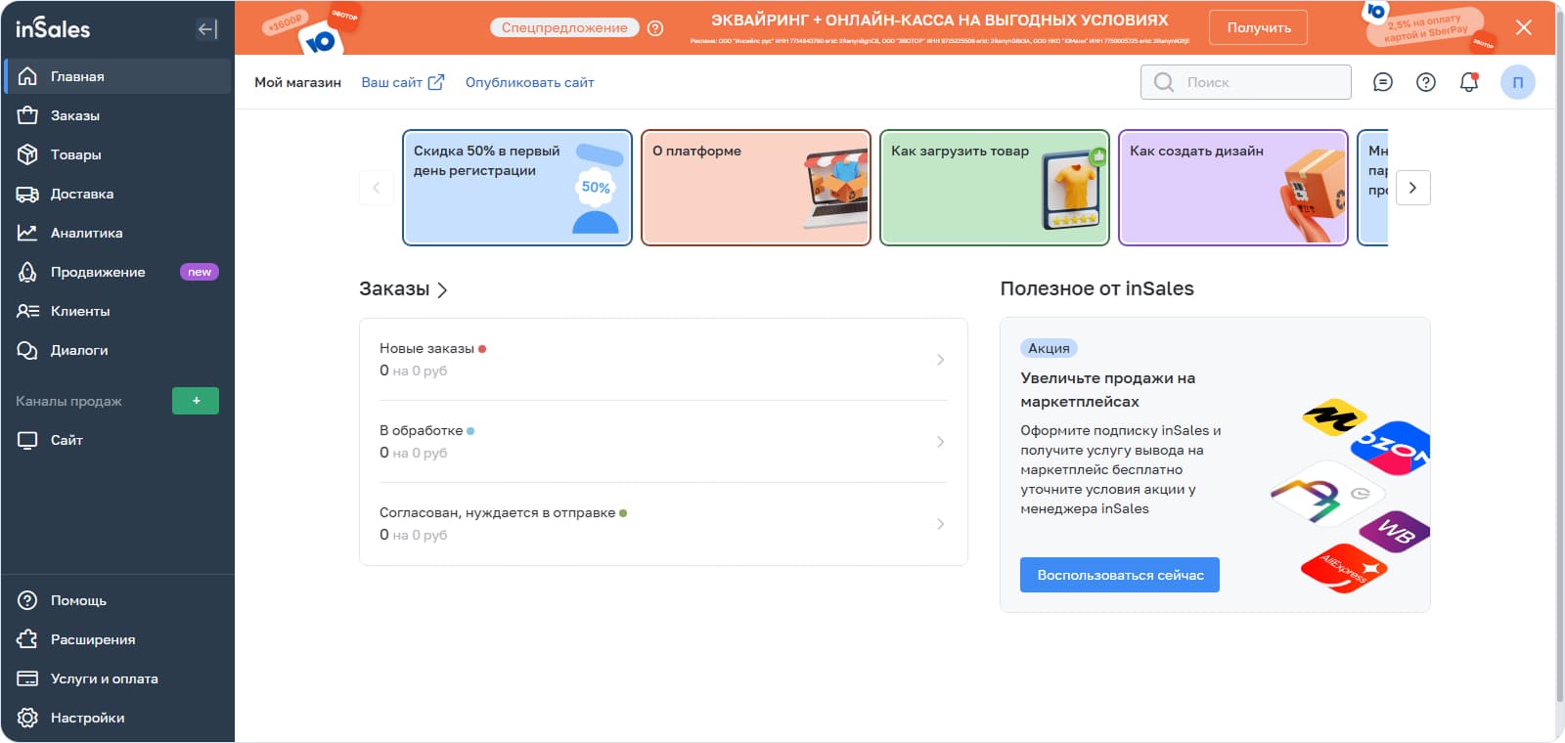Open the Как загрузить товар card
The height and width of the screenshot is (743, 1565).
click(995, 188)
